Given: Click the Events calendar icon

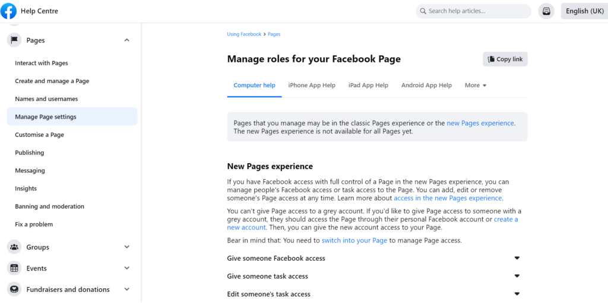Looking at the screenshot, I should pos(14,269).
